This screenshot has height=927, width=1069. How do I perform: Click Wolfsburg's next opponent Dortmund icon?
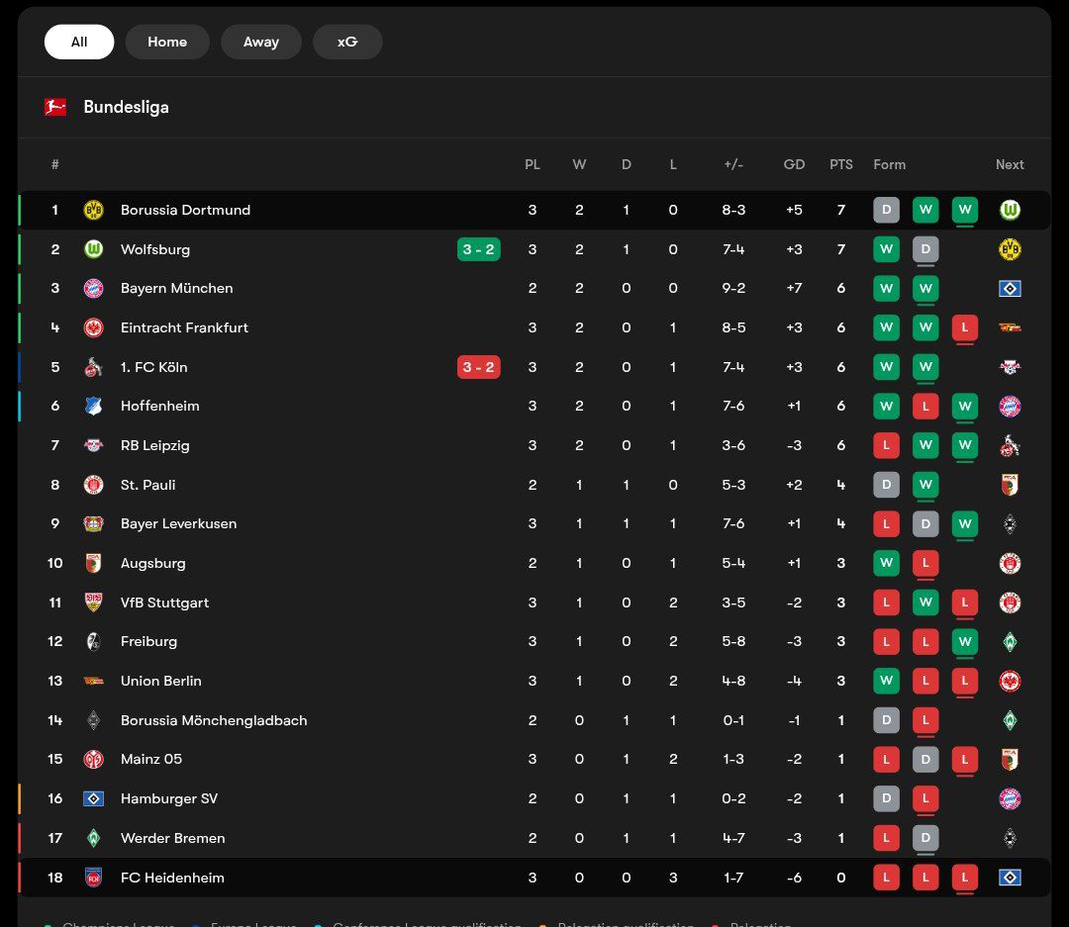pyautogui.click(x=1010, y=249)
